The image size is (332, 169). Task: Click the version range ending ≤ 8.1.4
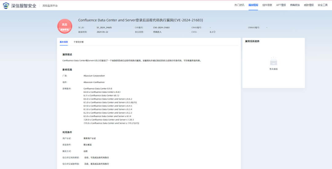point(107,116)
